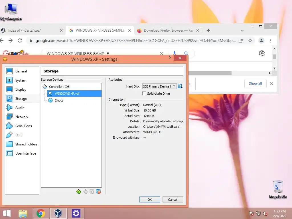Click the Action Center flag tray icon
This screenshot has height=219, width=292.
[x=252, y=213]
